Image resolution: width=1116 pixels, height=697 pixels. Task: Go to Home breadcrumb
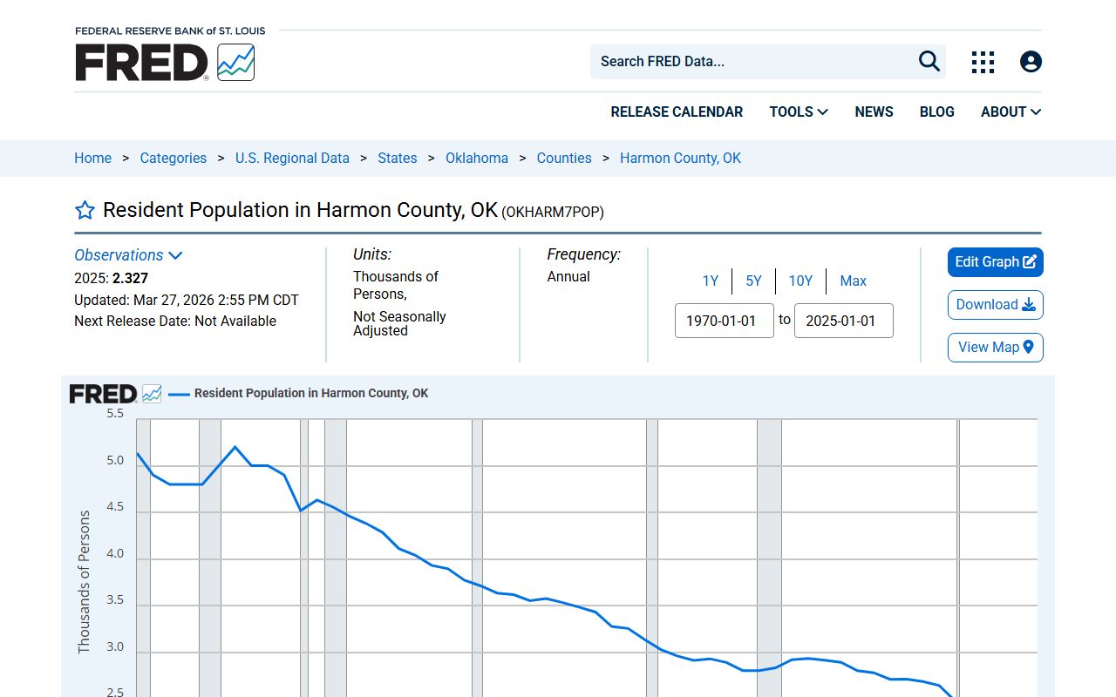[x=92, y=158]
